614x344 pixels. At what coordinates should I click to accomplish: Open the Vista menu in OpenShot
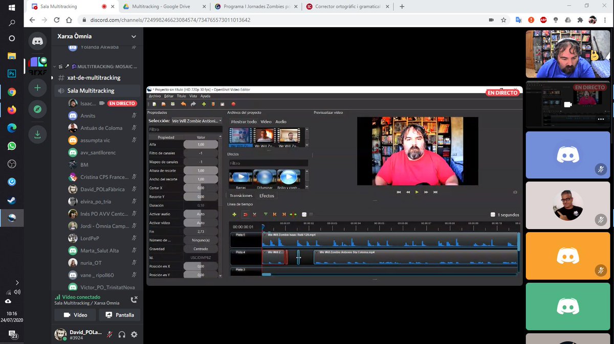coord(193,96)
